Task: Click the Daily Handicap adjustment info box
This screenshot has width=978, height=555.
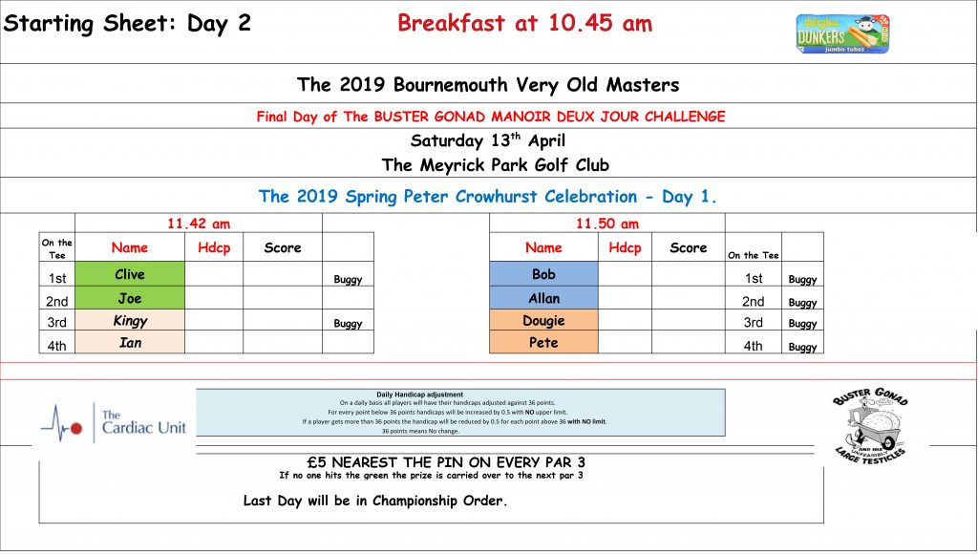Action: coord(460,413)
